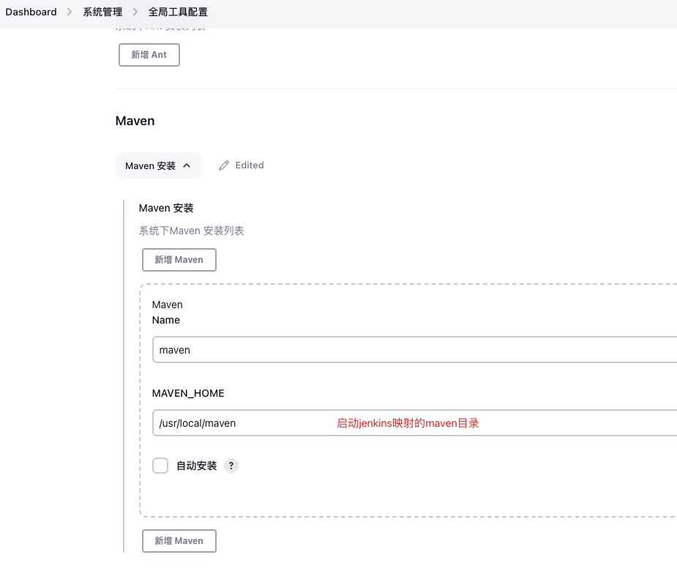This screenshot has height=582, width=677.
Task: Open the 系统管理 breadcrumb link
Action: click(x=102, y=12)
